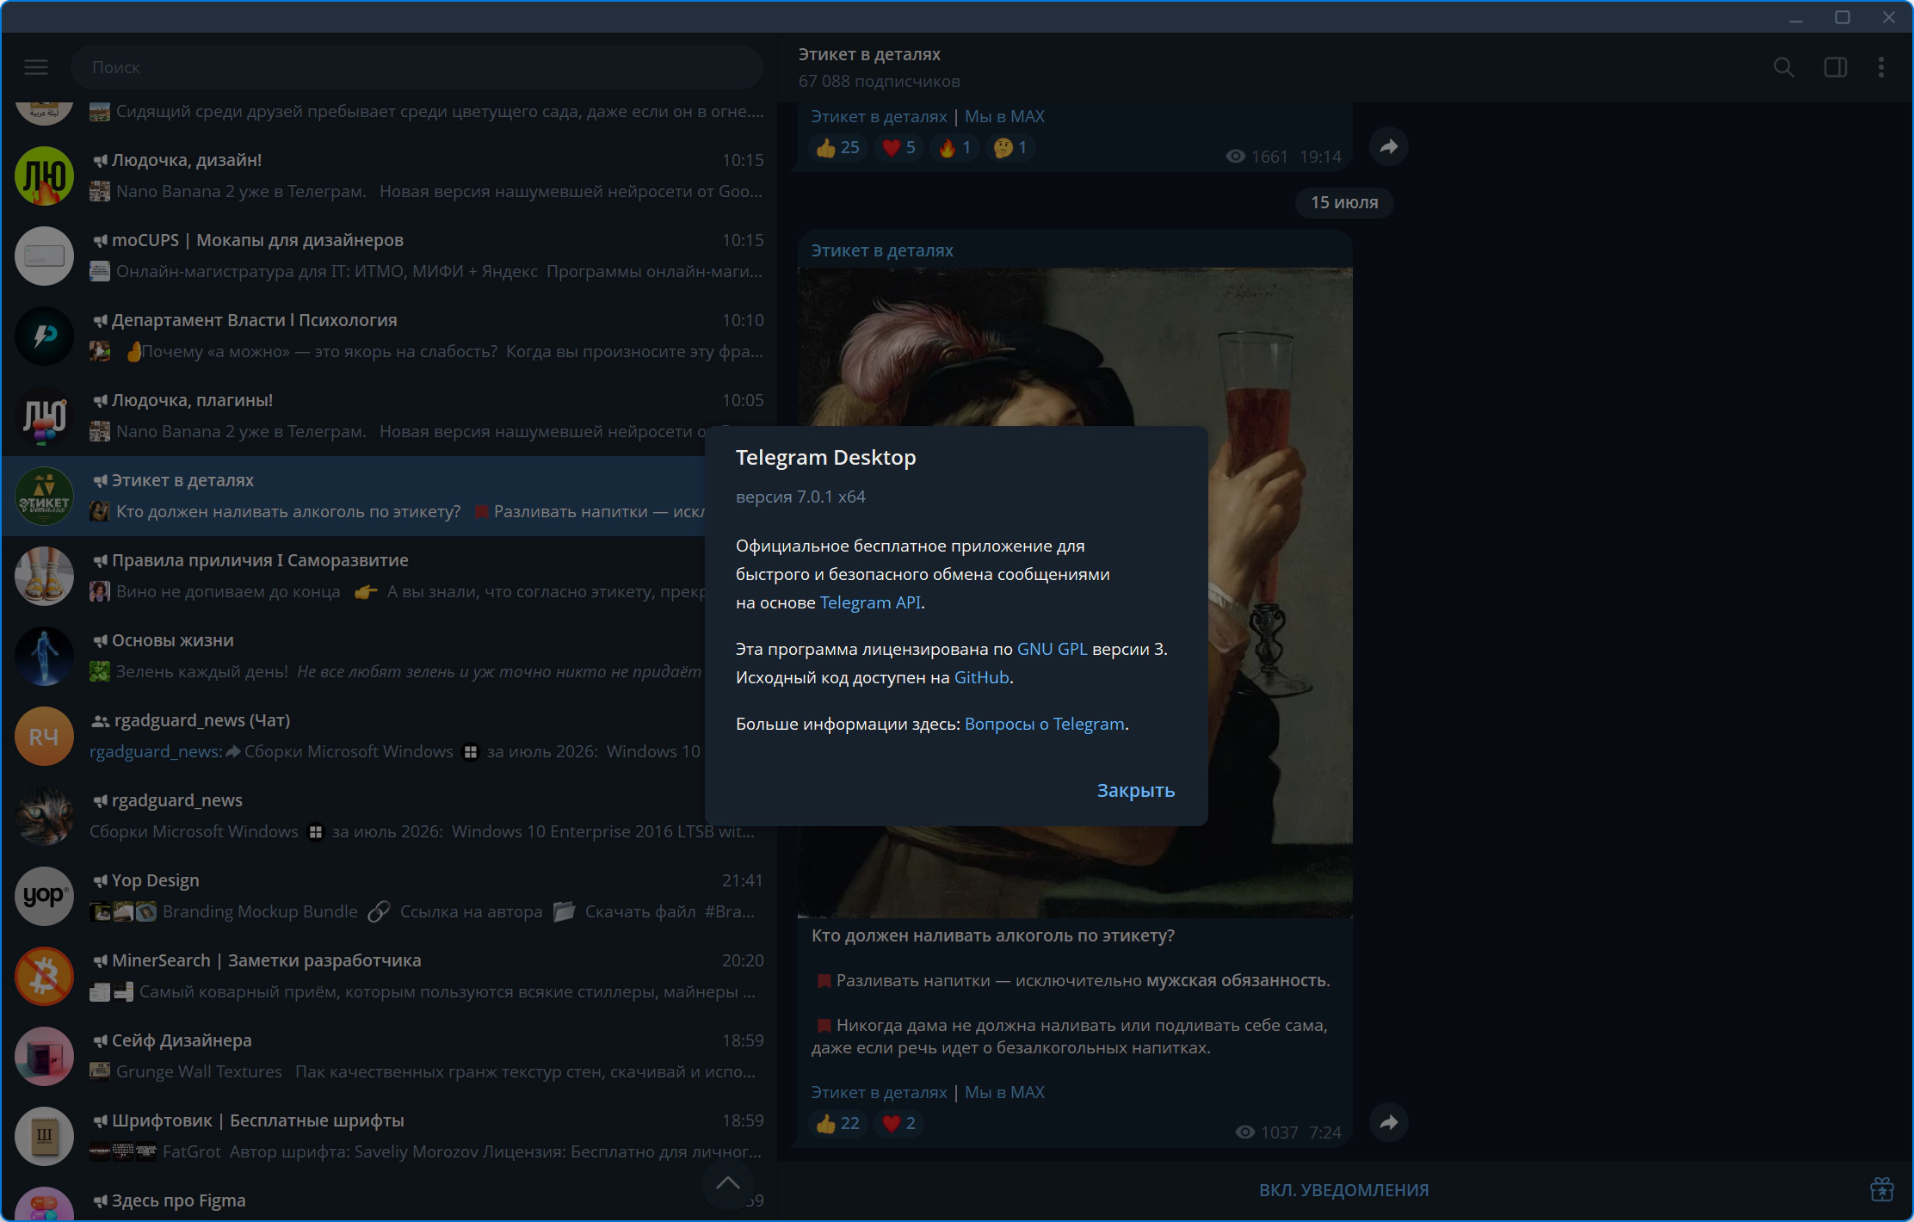Toggle the right sidebar panel icon
The image size is (1914, 1222).
coord(1836,67)
